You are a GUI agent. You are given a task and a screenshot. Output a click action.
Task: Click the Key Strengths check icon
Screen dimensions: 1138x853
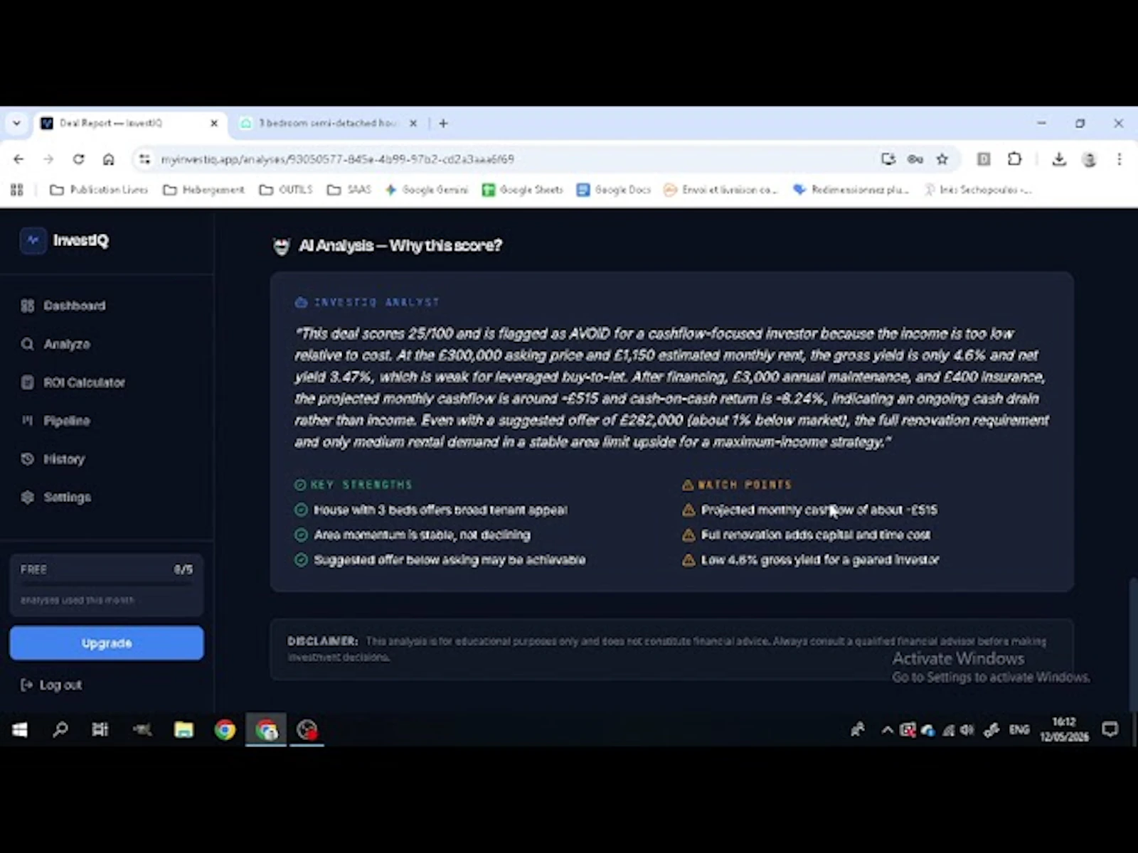[x=300, y=485]
